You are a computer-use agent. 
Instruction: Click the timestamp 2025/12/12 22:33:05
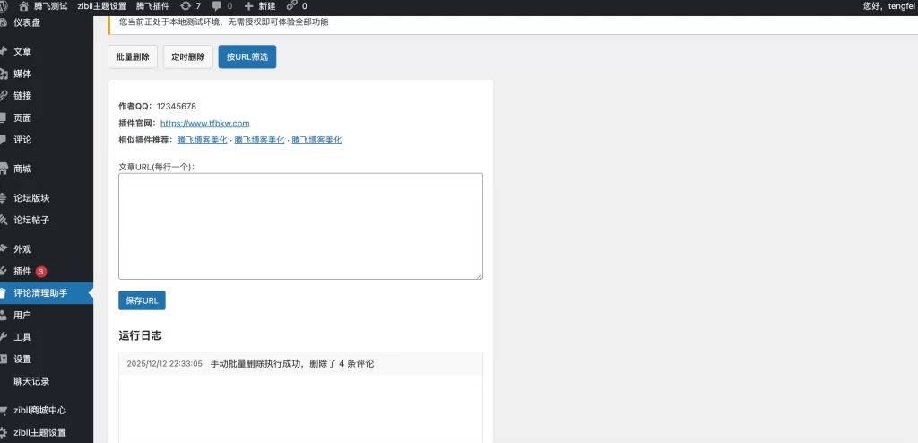165,364
